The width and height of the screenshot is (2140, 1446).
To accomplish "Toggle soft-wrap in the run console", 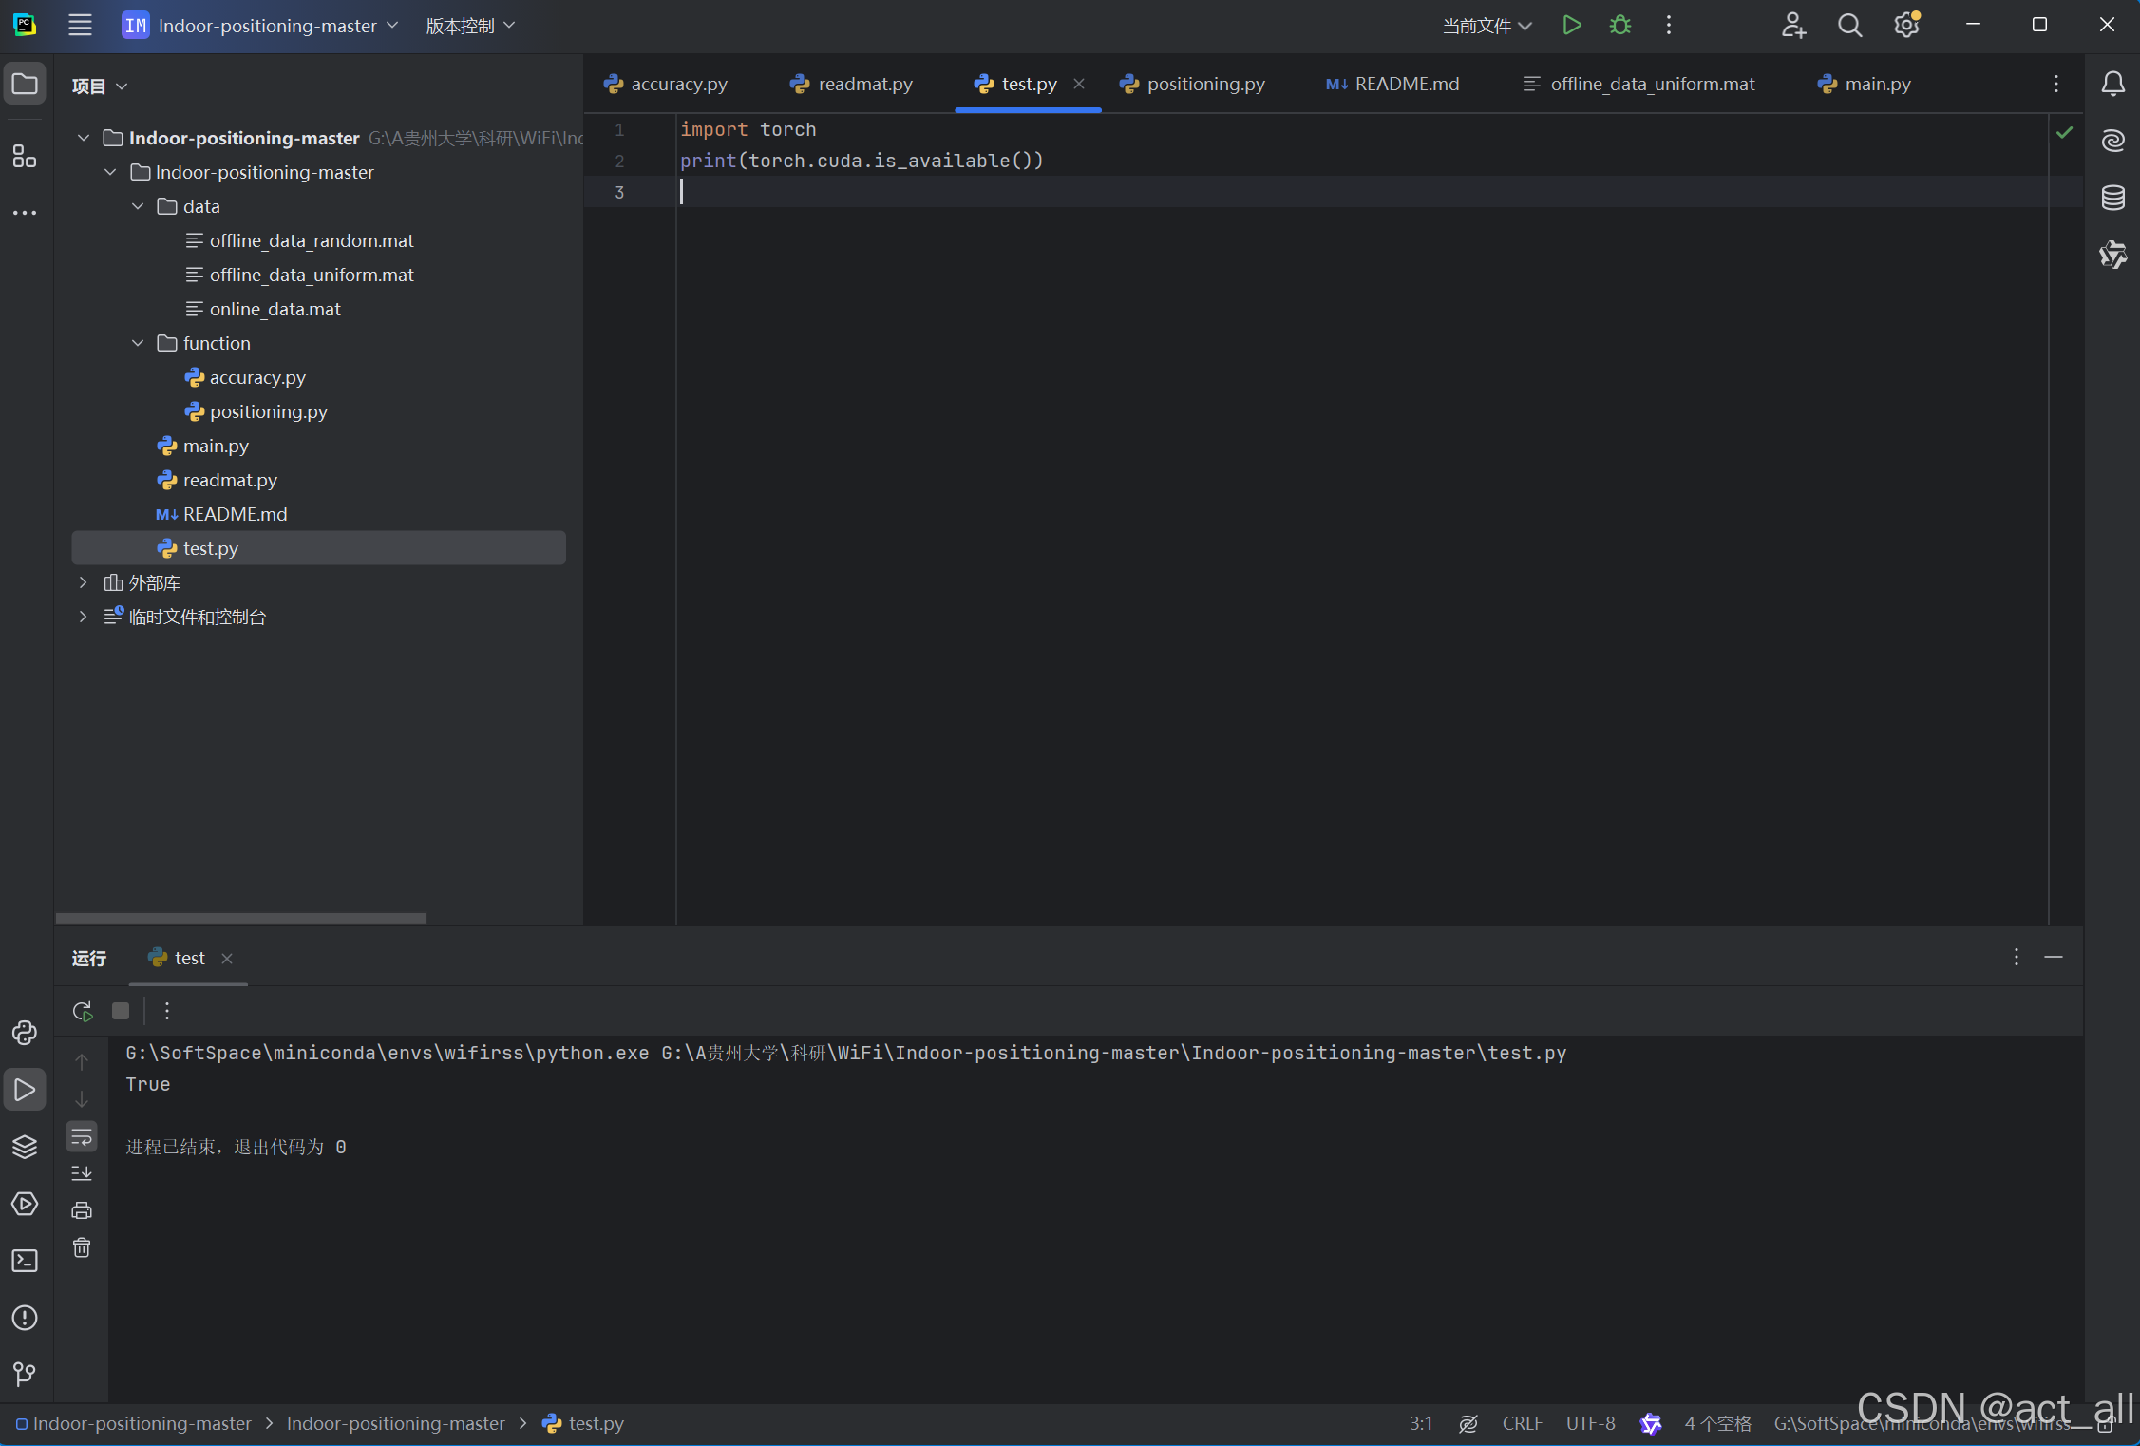I will tap(82, 1136).
